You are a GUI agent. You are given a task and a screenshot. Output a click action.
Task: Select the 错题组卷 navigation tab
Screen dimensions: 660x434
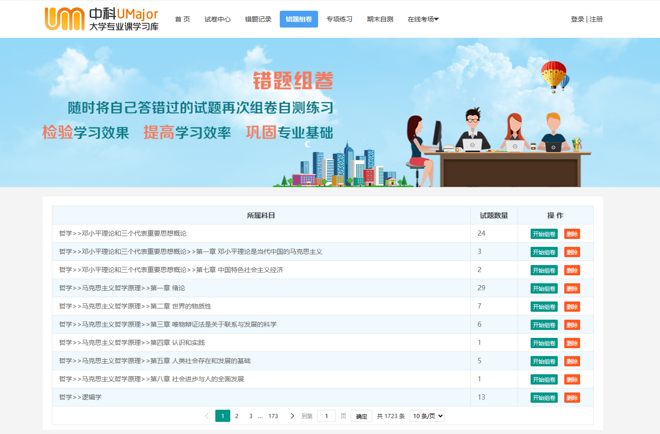tap(299, 19)
